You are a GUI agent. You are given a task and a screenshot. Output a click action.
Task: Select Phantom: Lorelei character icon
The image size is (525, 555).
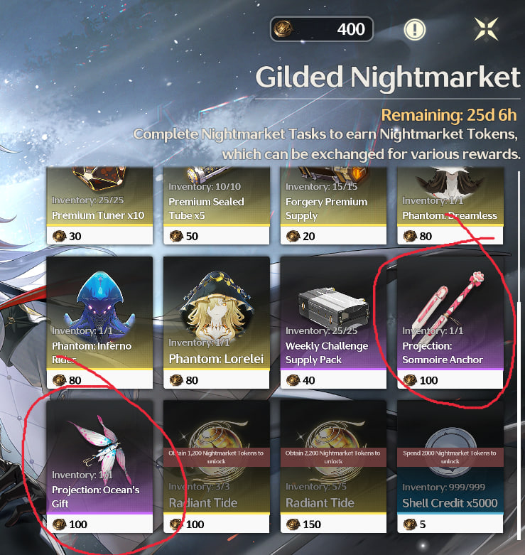pos(216,304)
